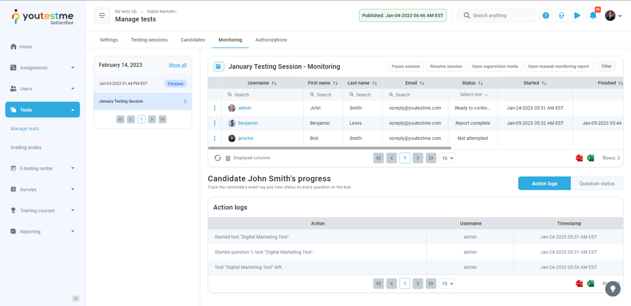Screen dimensions: 631x306
Task: Open the hamburger menu icon
Action: click(102, 16)
